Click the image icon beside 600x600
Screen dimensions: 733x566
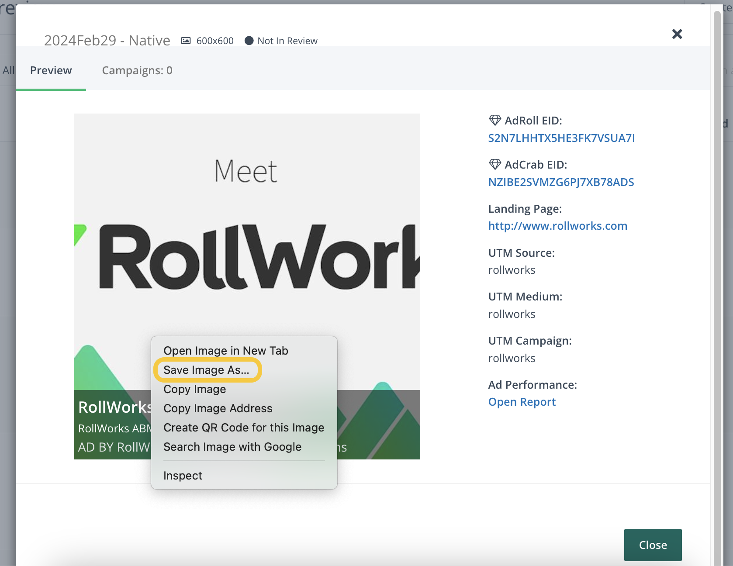pos(186,41)
